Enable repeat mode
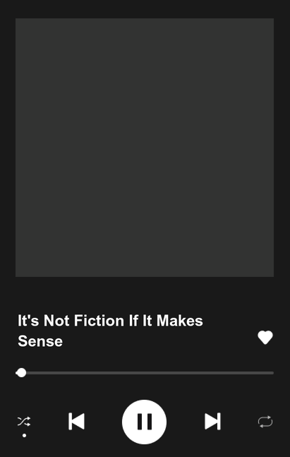The image size is (290, 457). point(265,422)
